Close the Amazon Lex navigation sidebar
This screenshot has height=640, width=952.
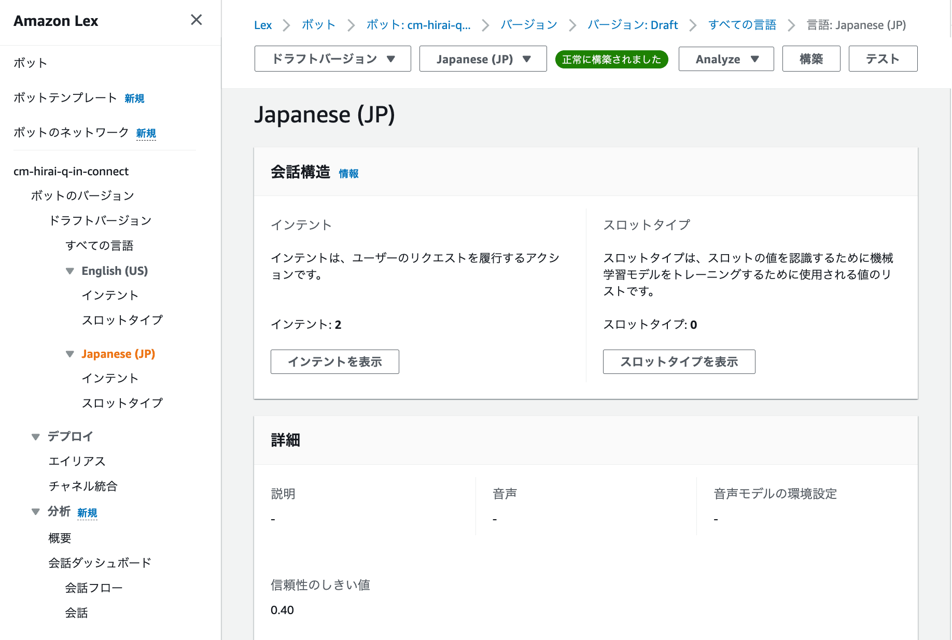196,20
